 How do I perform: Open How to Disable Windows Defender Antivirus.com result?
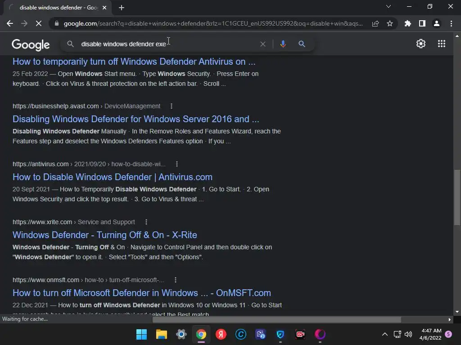point(112,177)
